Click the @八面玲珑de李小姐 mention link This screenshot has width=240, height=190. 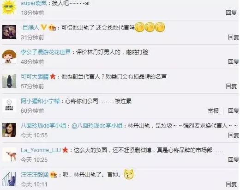(97, 126)
